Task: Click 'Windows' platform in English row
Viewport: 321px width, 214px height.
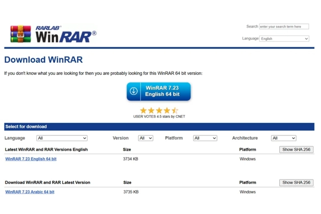Action: coord(248,159)
